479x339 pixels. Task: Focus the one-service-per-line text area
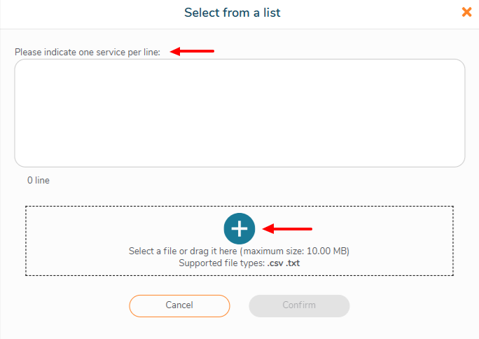point(239,112)
